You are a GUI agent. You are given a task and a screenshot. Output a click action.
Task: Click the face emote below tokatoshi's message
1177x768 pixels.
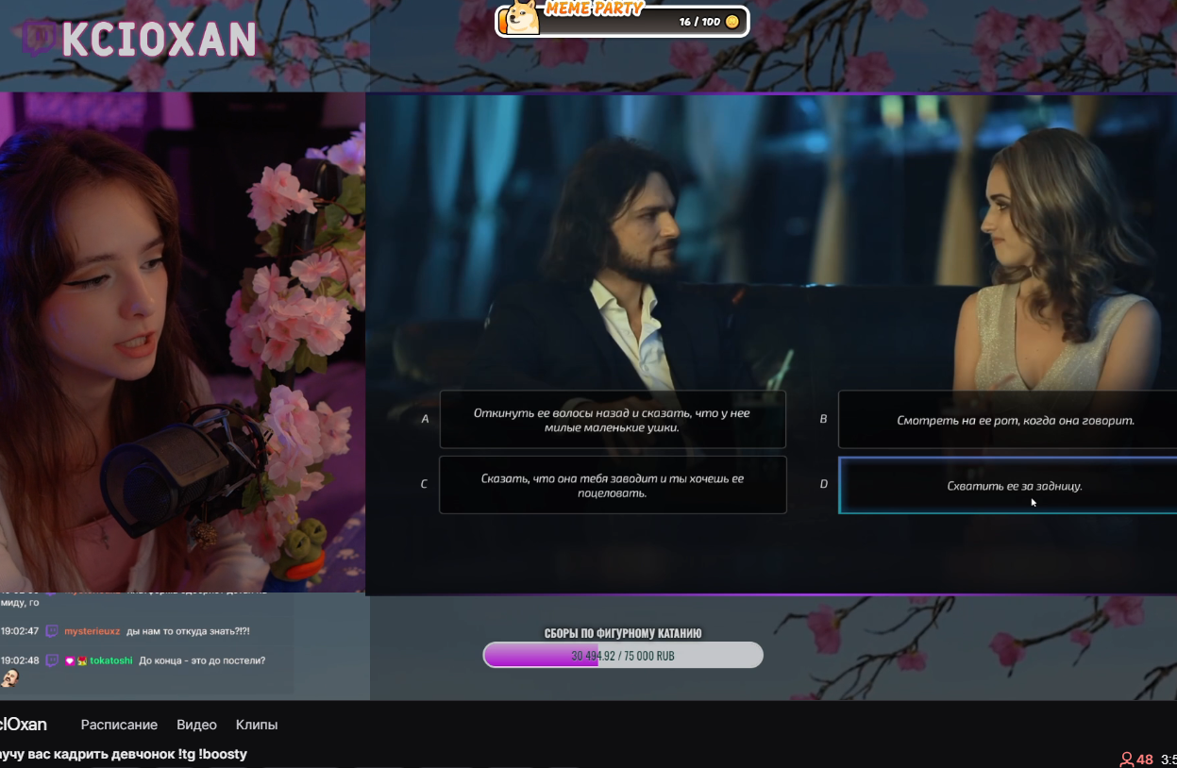(x=8, y=678)
